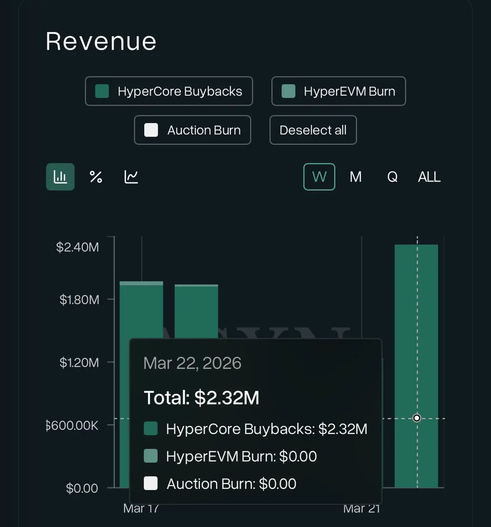Click the dark green HyperCore Buybacks legend swatch

pyautogui.click(x=102, y=91)
